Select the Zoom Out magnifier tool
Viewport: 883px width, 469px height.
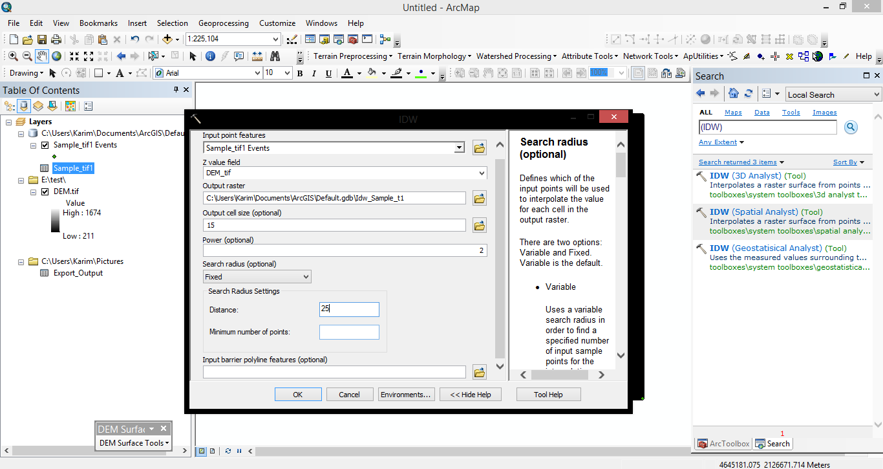click(x=27, y=56)
